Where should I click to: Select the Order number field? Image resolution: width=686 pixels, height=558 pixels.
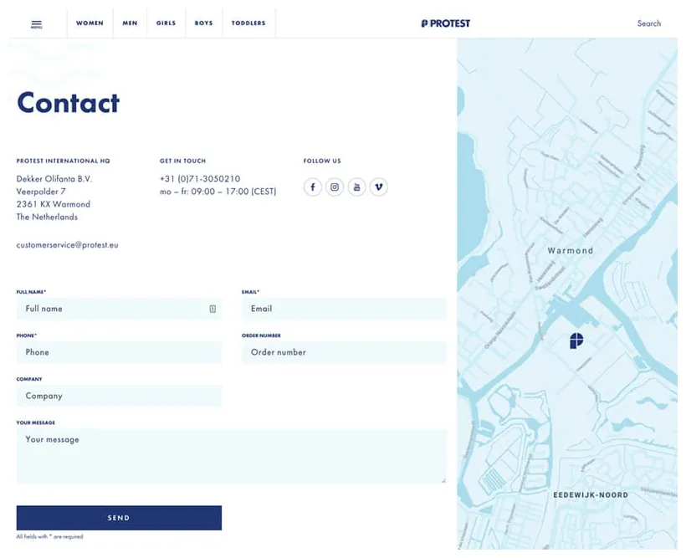(344, 352)
